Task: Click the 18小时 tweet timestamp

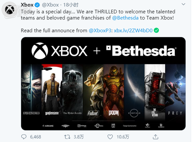Action: click(x=71, y=5)
